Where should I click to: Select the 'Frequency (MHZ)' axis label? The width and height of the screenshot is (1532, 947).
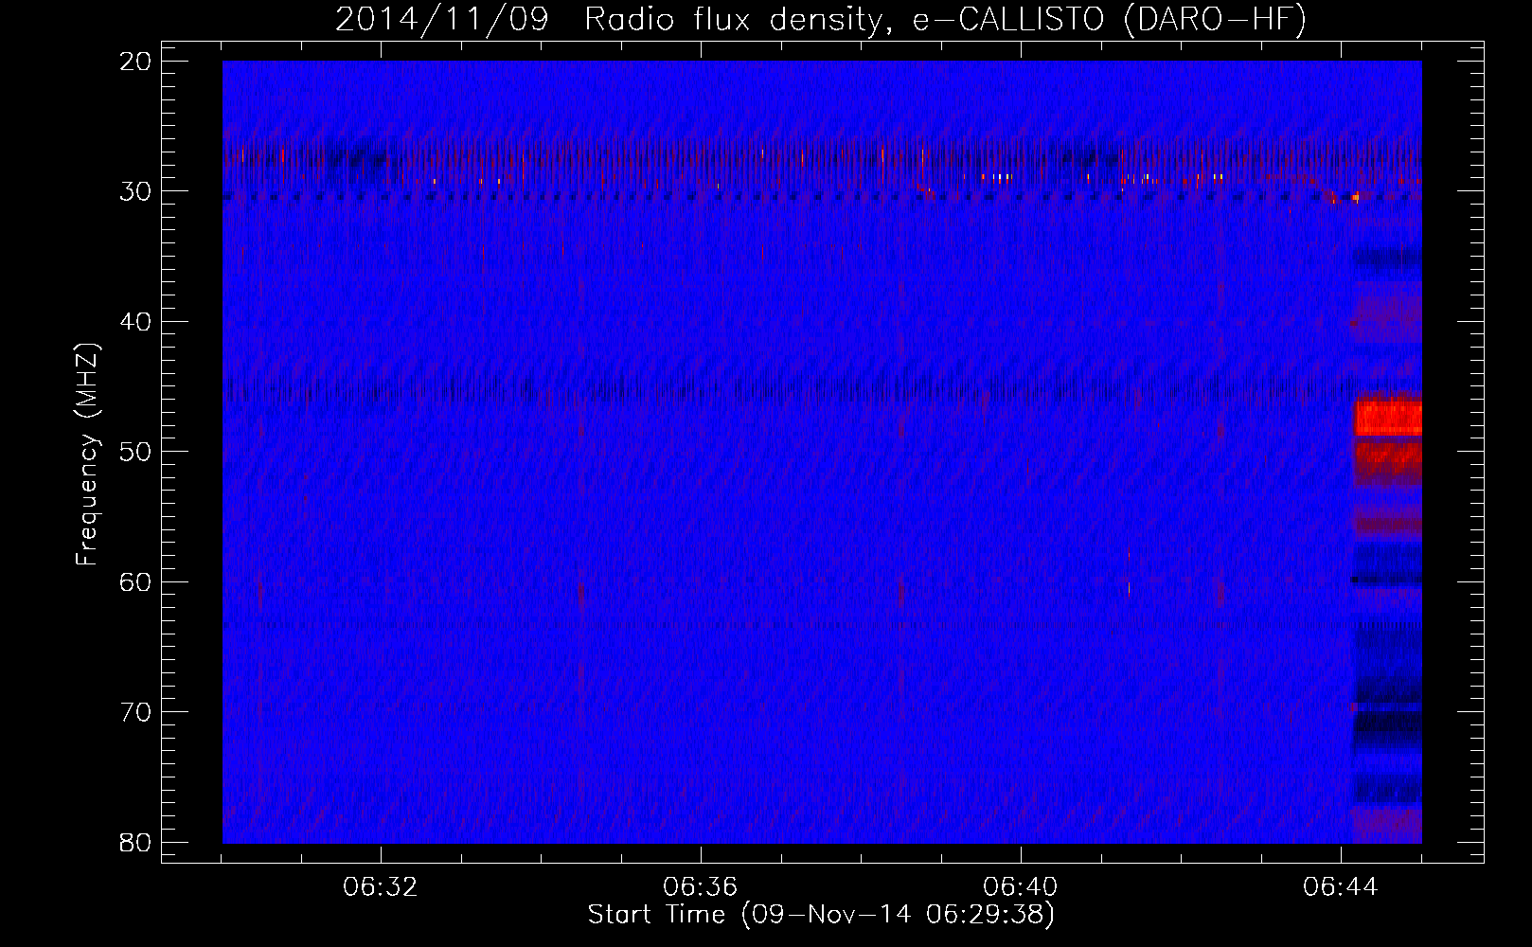pyautogui.click(x=88, y=455)
